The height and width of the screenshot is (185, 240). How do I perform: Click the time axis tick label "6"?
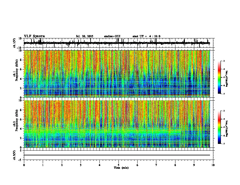(138, 165)
